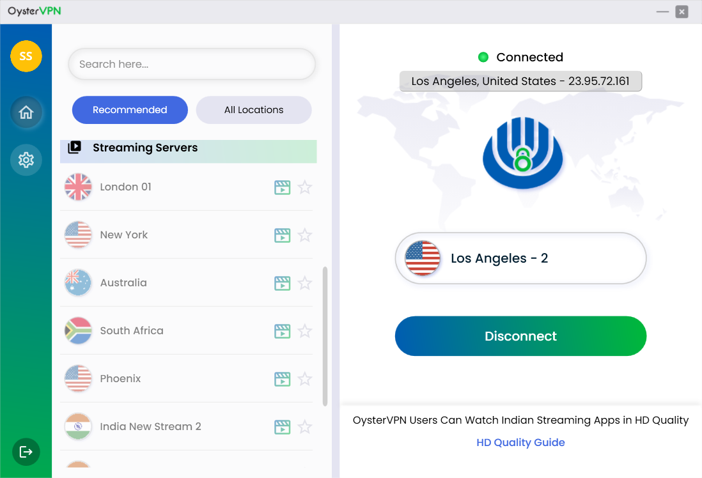702x478 pixels.
Task: Click the streaming icon next to New York
Action: point(282,235)
